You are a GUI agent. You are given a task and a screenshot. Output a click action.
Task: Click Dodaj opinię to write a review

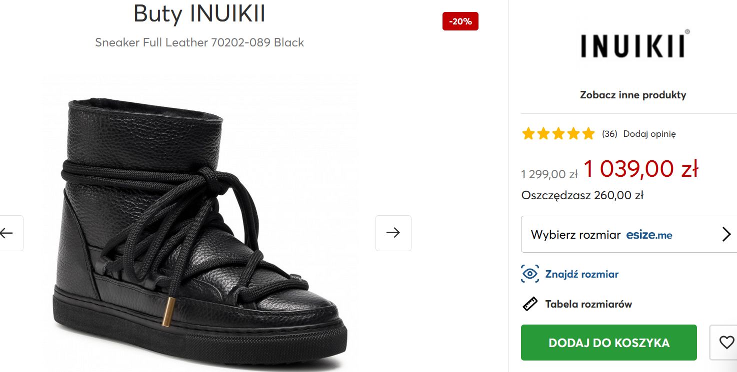click(650, 134)
